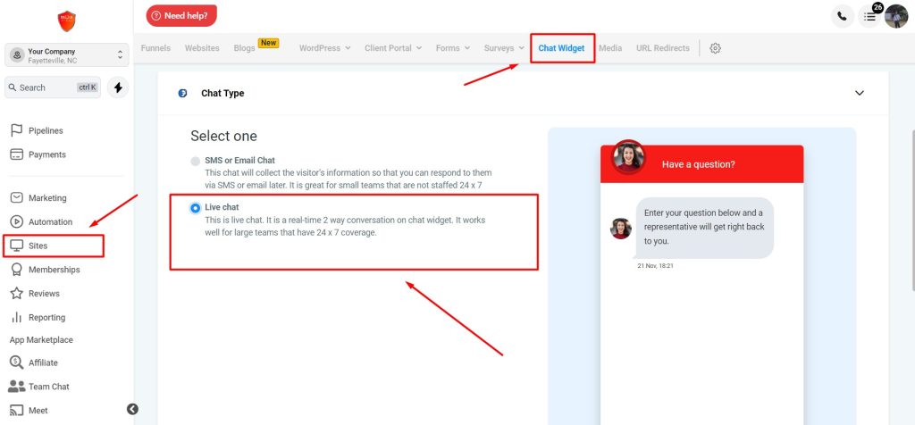Open the Chat Widget tab
915x425 pixels.
tap(561, 48)
